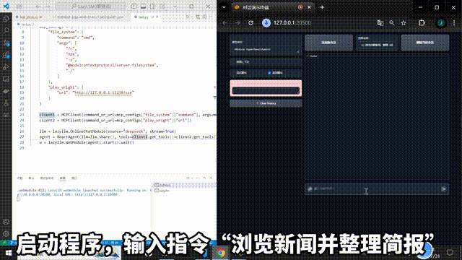This screenshot has height=260, width=462.
Task: Open the Testing flask view in VS Code
Action: 6,103
